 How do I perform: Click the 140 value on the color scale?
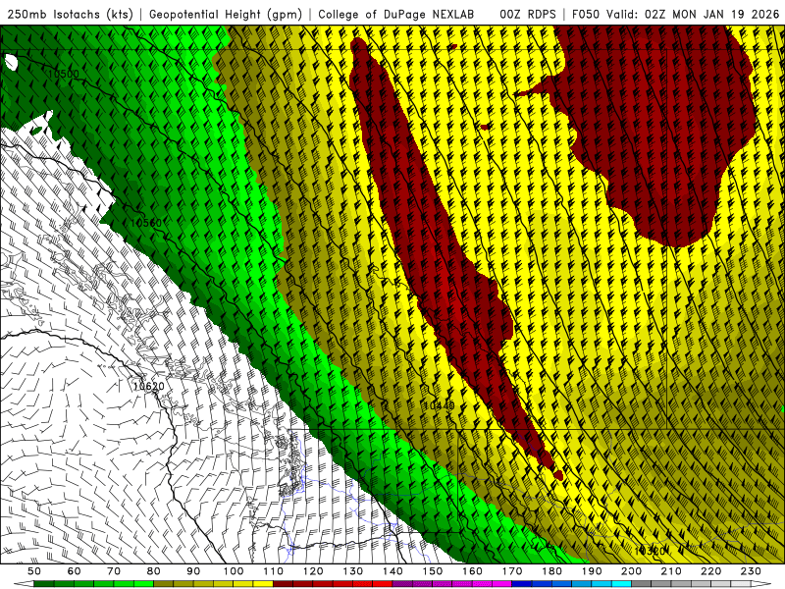(x=392, y=571)
